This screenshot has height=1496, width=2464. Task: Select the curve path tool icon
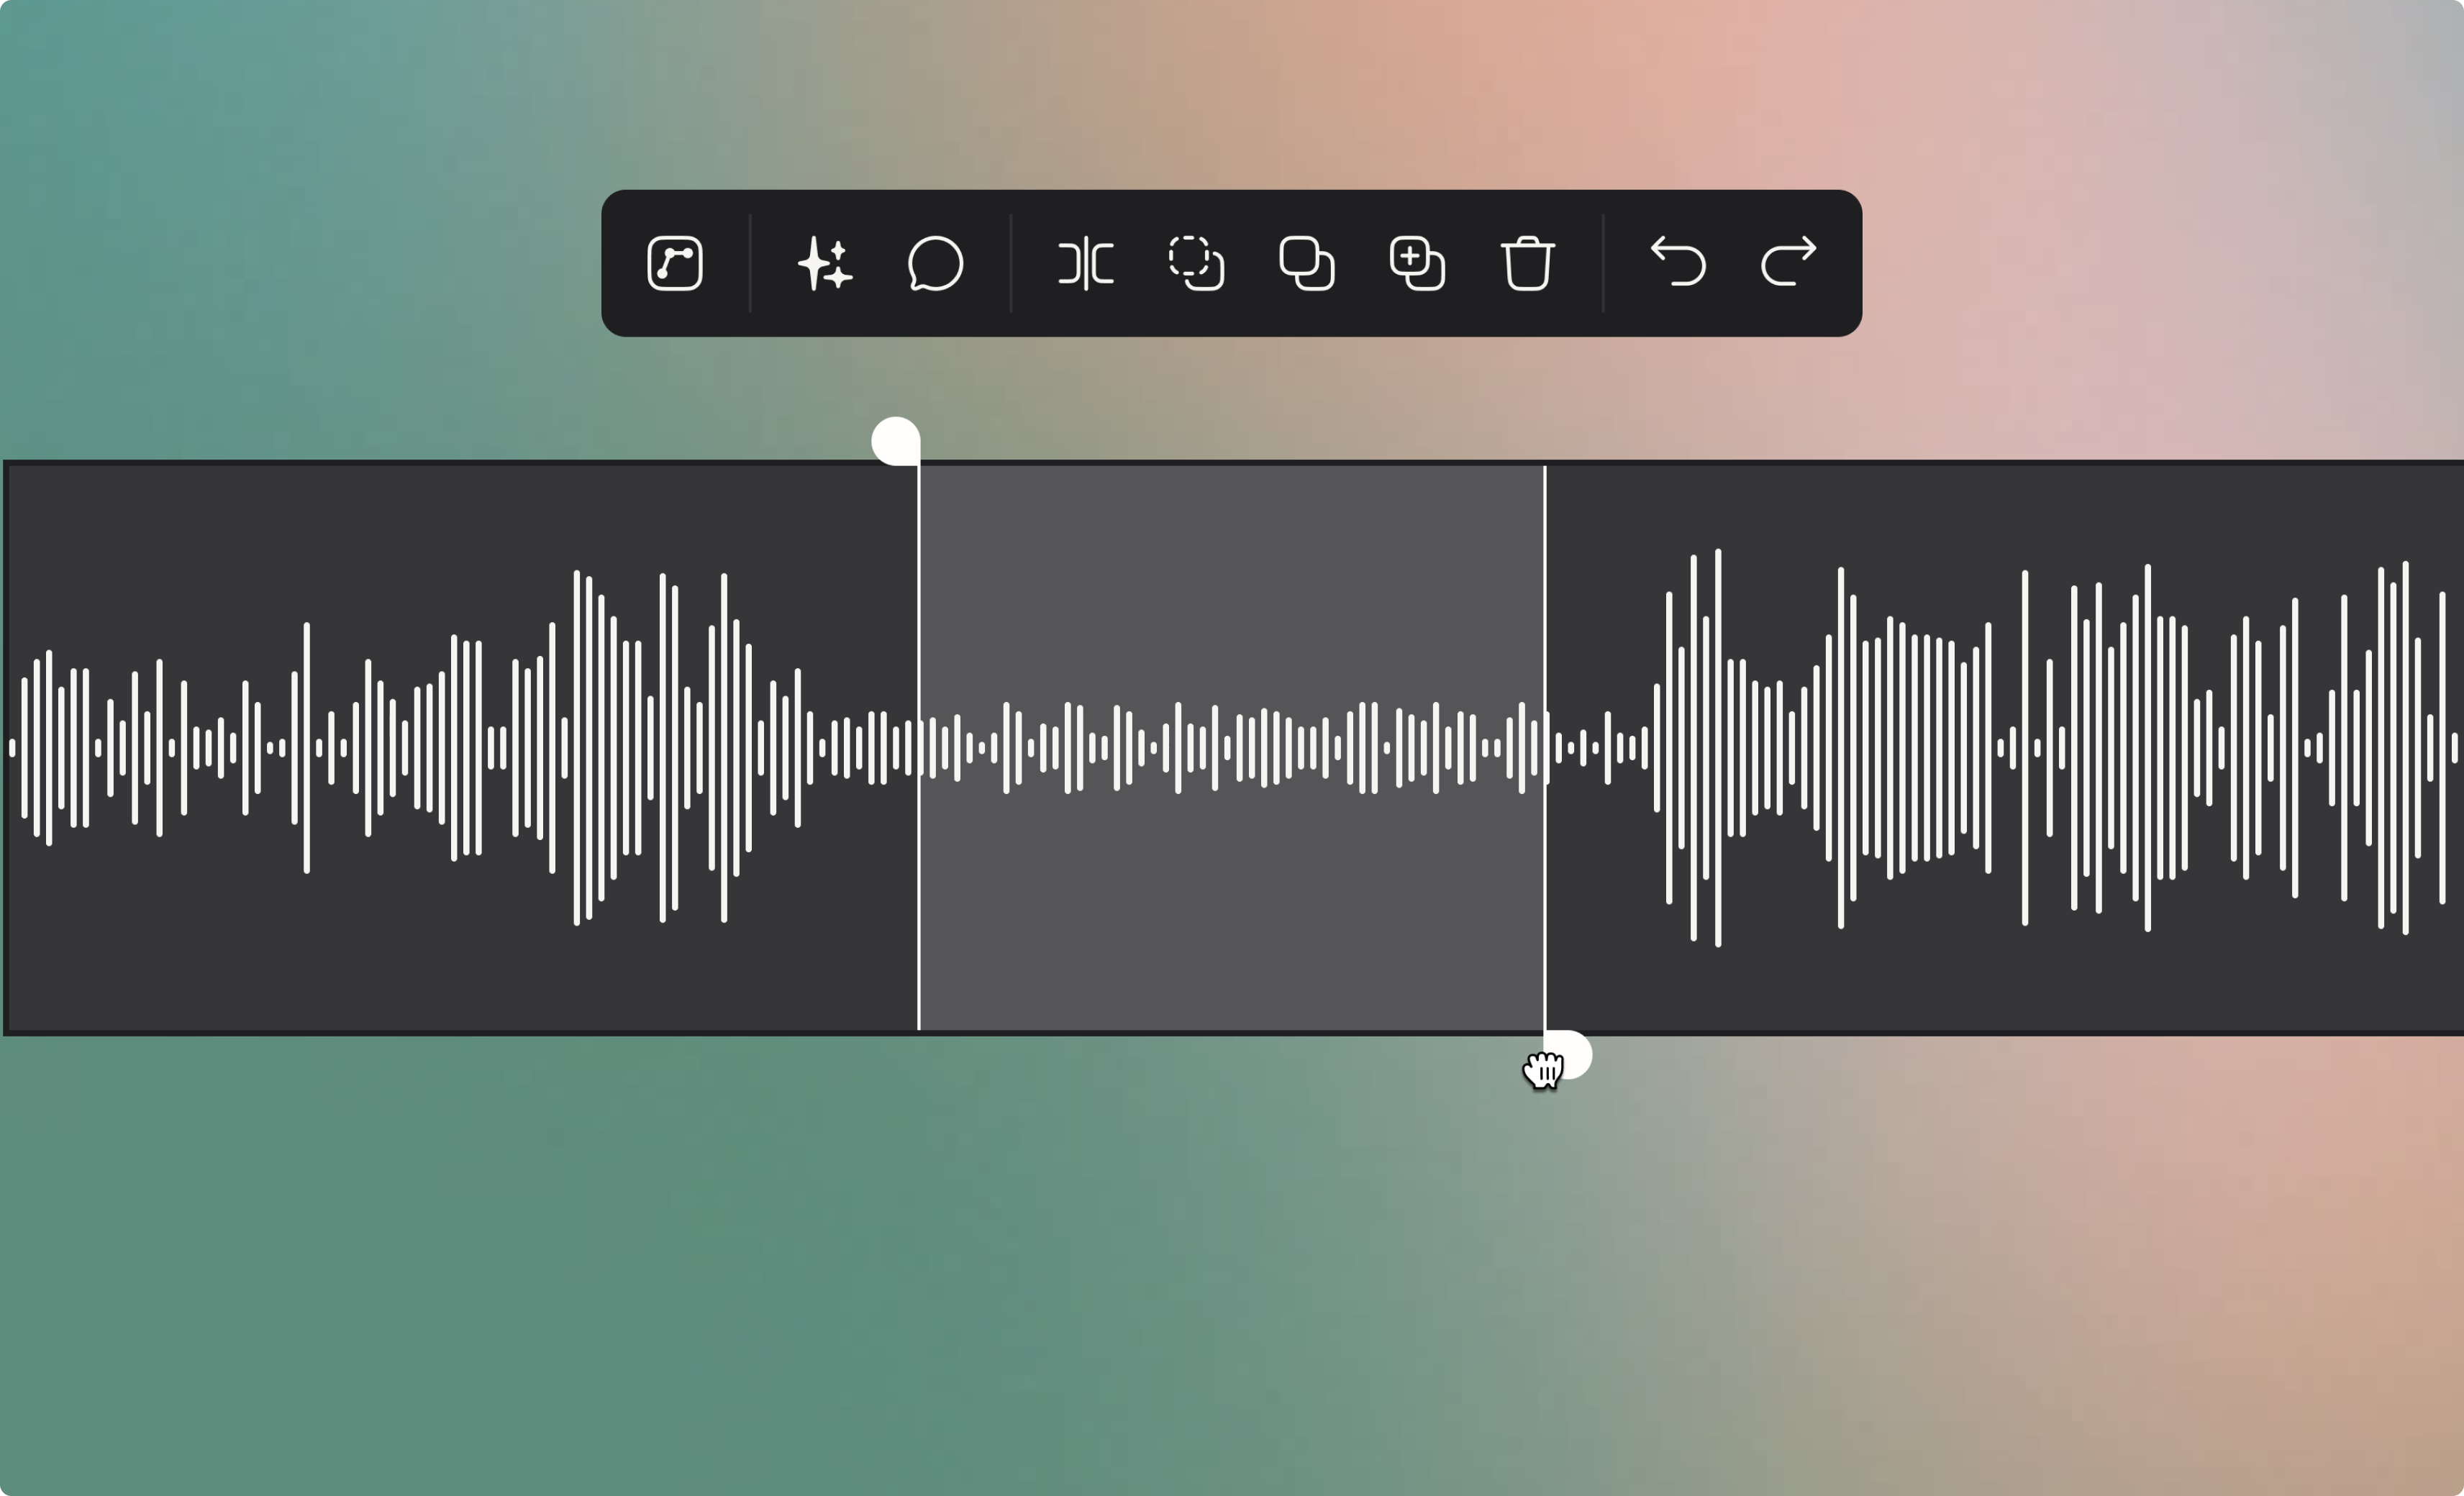(675, 263)
